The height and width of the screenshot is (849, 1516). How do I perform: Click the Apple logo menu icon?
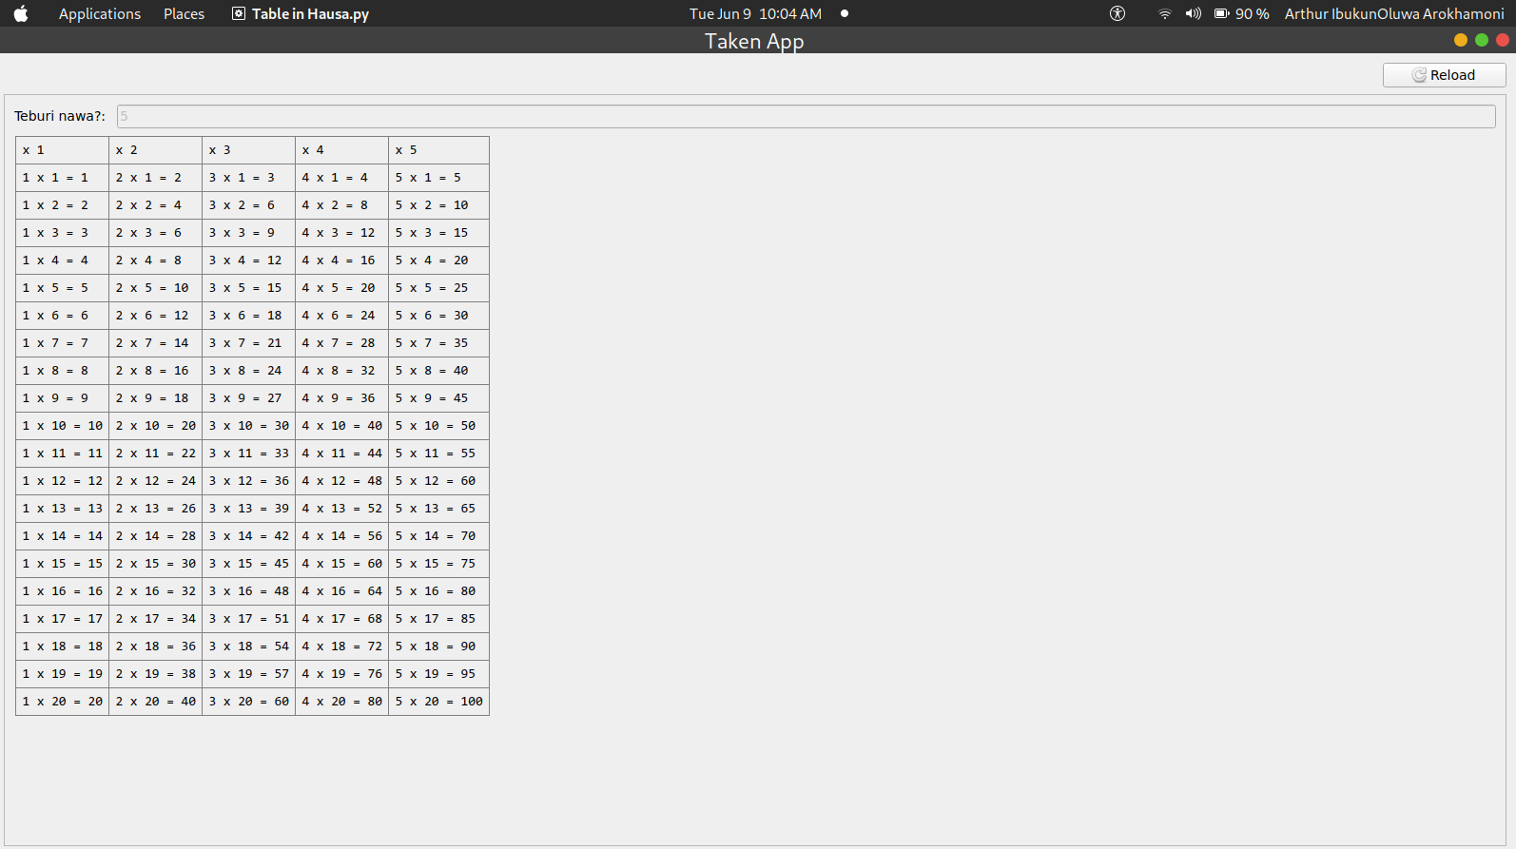(21, 13)
